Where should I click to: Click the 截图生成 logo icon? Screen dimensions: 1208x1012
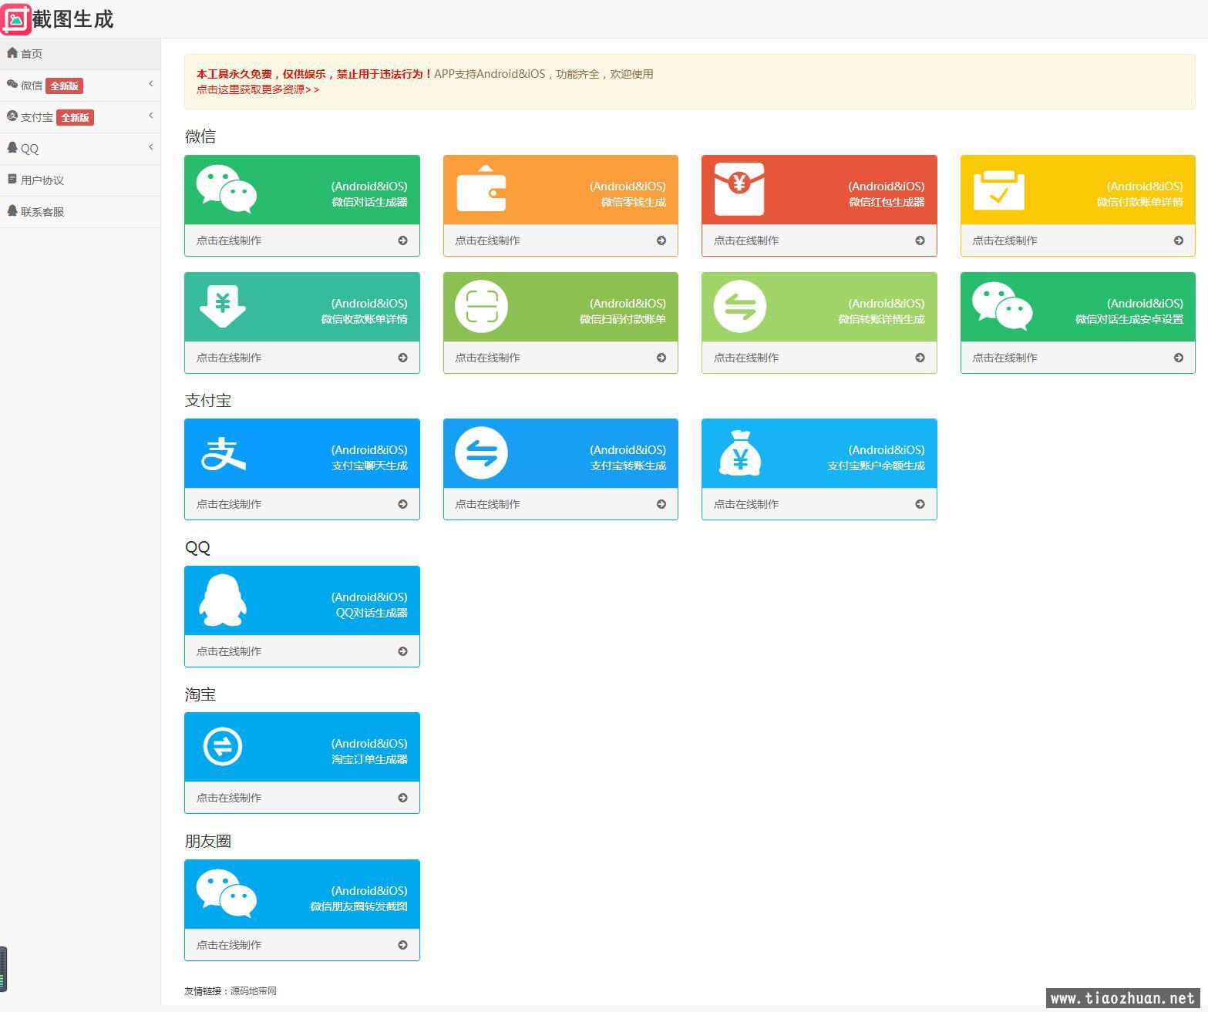(x=15, y=19)
